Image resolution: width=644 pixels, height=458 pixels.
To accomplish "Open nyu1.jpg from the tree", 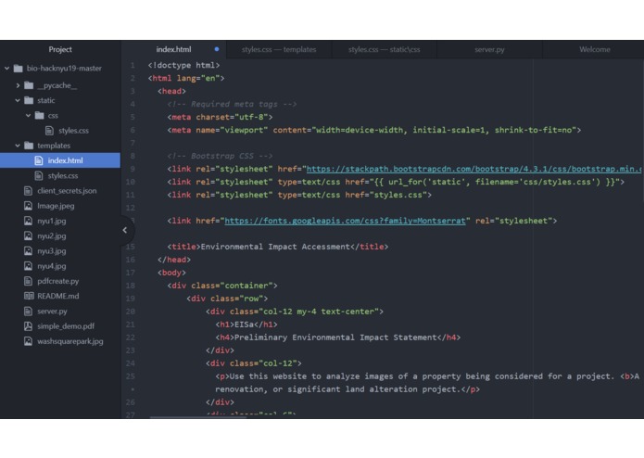I will tap(52, 221).
